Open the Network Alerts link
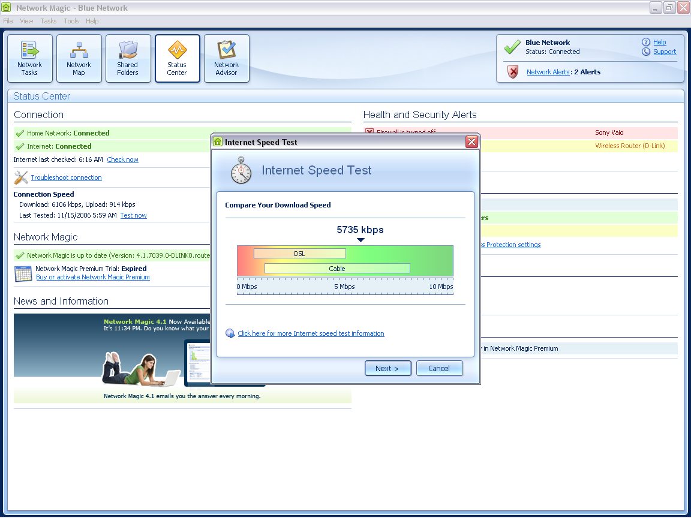Screen dimensions: 691x518 coord(548,72)
